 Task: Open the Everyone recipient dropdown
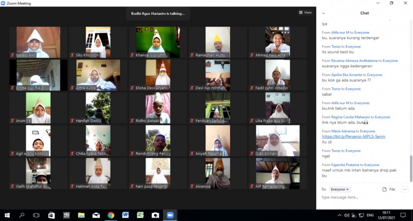(x=340, y=189)
